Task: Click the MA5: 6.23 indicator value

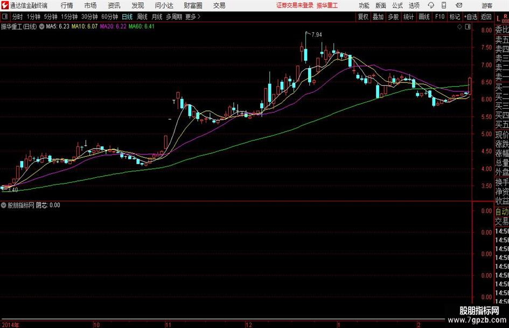Action: pos(58,26)
